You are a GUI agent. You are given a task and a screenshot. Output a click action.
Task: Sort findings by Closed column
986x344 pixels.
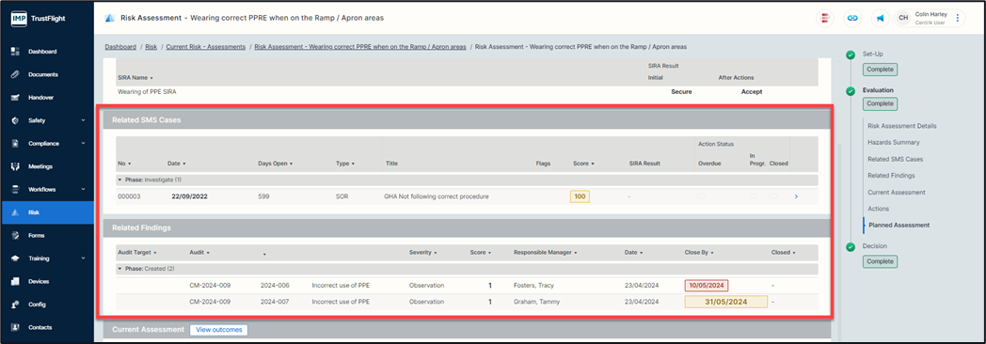point(783,252)
